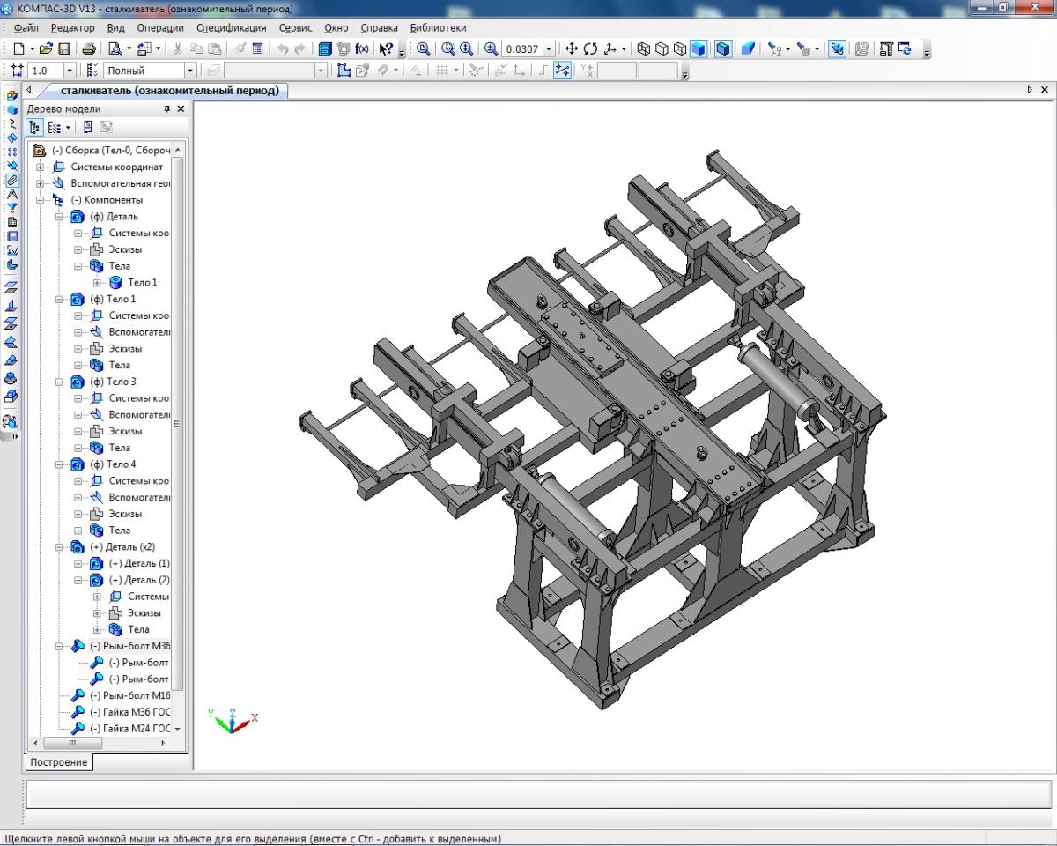Image resolution: width=1057 pixels, height=846 pixels.
Task: Open the Операции menu
Action: tap(160, 28)
